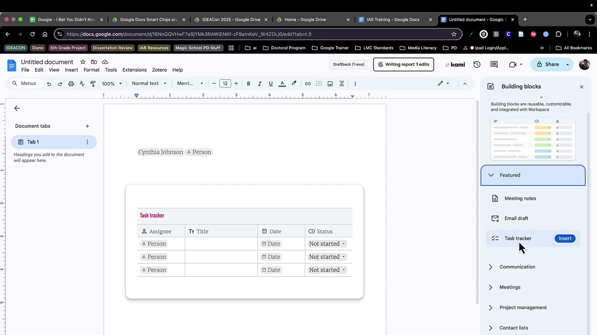The height and width of the screenshot is (335, 597).
Task: Click the insert link icon
Action: [308, 84]
